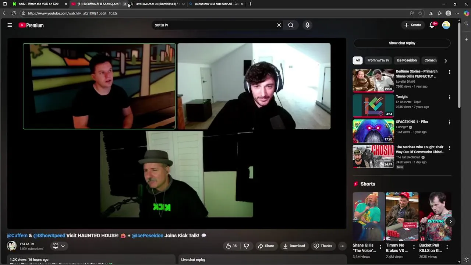Open more actions three-dot menu under video
This screenshot has height=265, width=471.
342,246
